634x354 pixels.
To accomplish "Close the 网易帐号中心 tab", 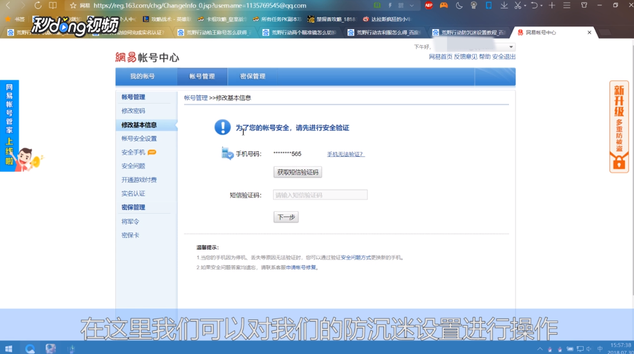I will click(589, 32).
